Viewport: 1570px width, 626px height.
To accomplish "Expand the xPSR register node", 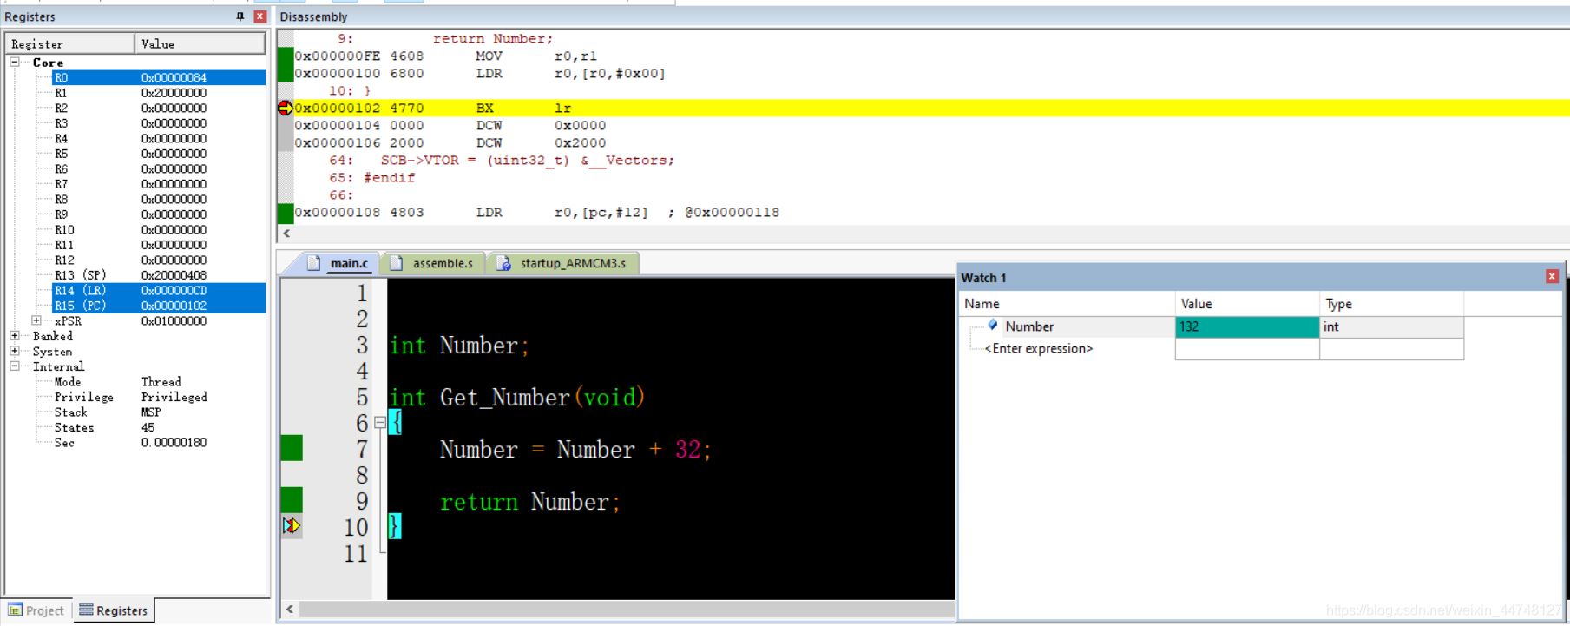I will (36, 320).
